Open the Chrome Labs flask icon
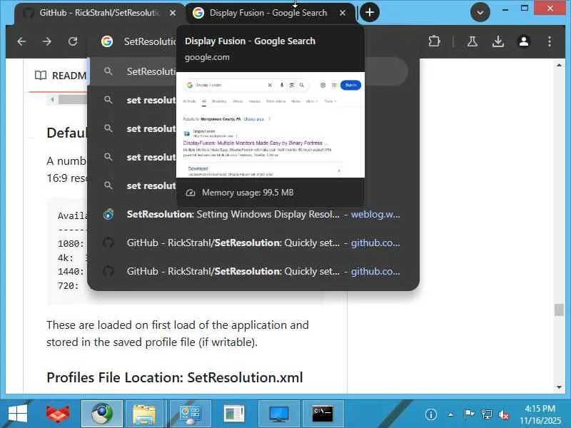 [473, 41]
